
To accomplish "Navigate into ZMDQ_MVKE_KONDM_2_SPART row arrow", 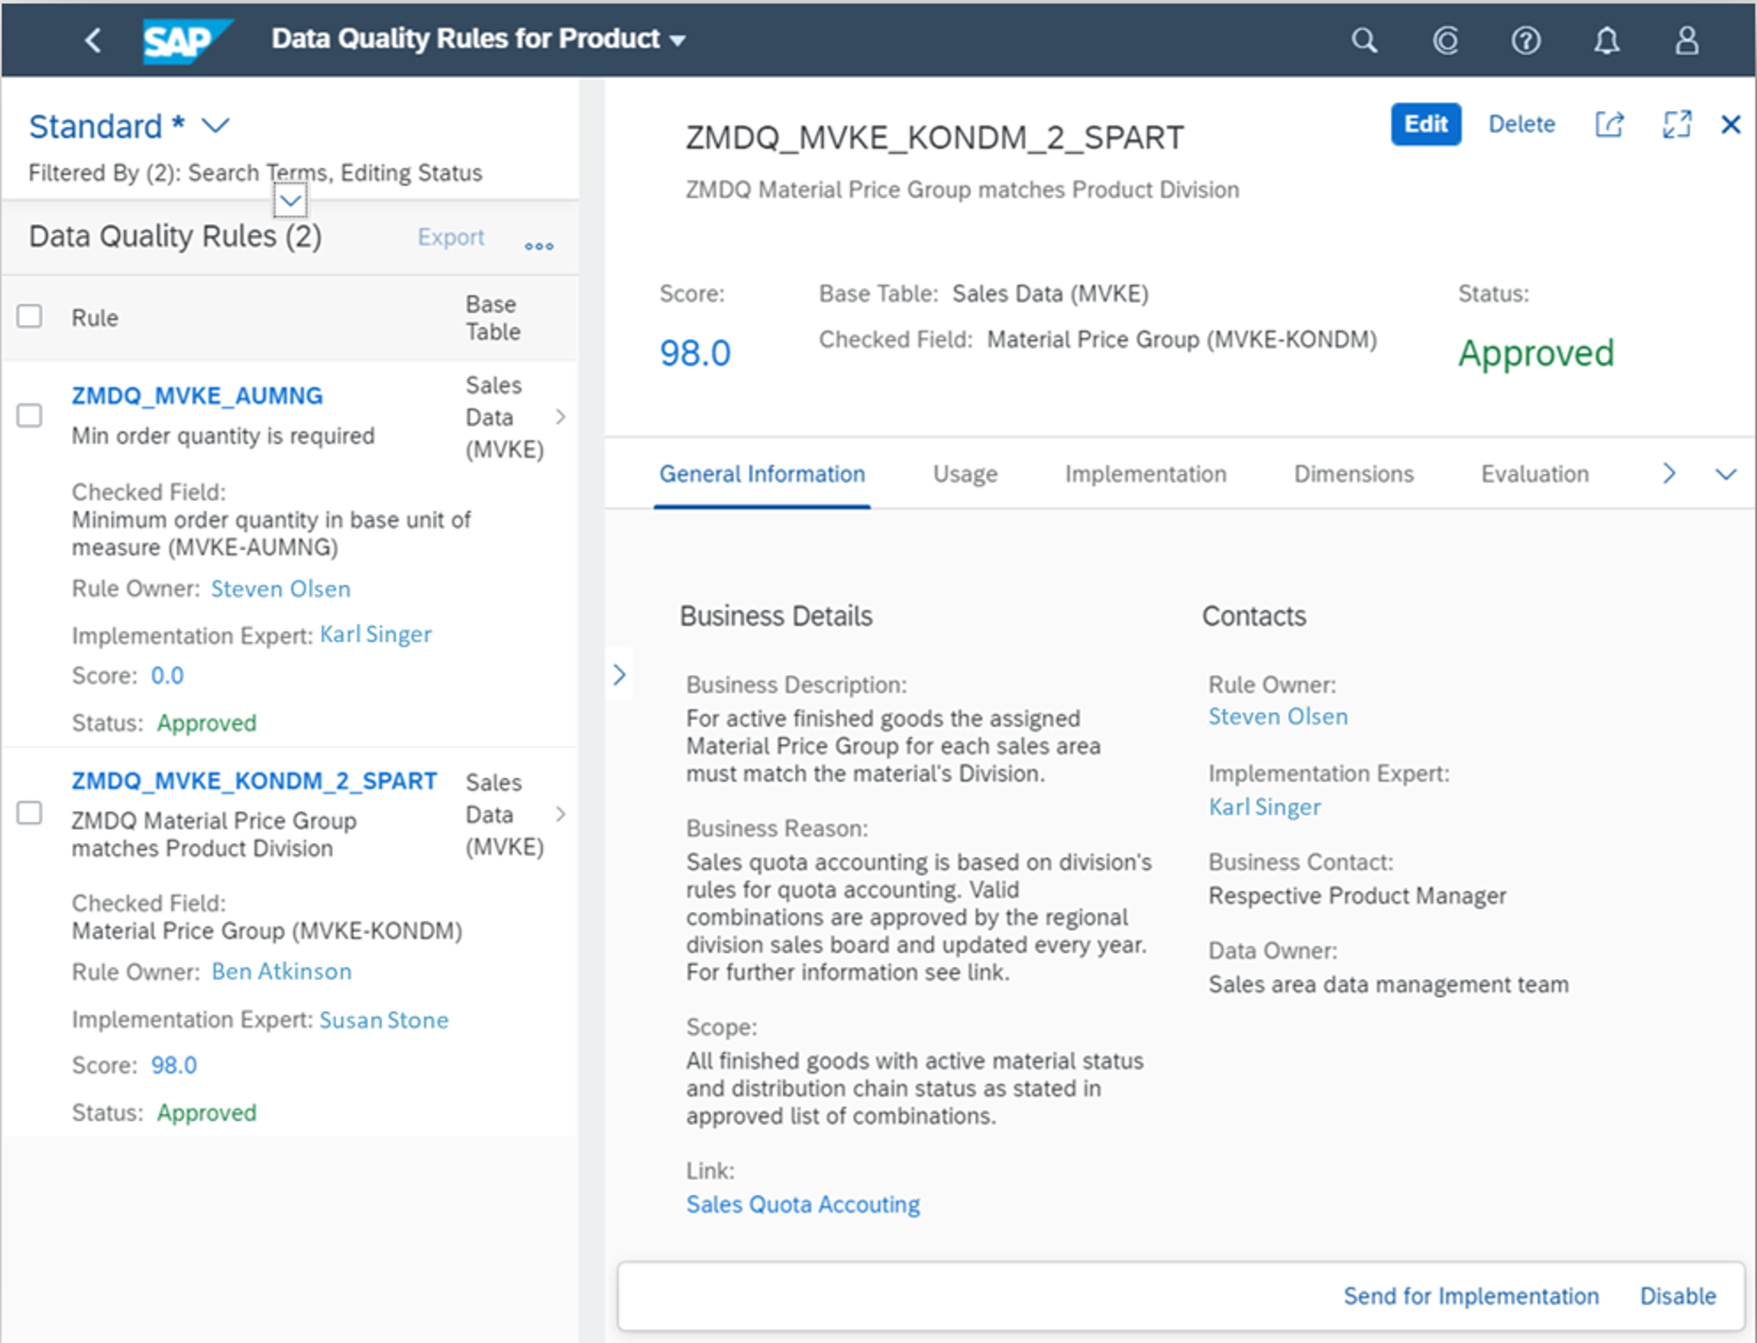I will pos(560,814).
